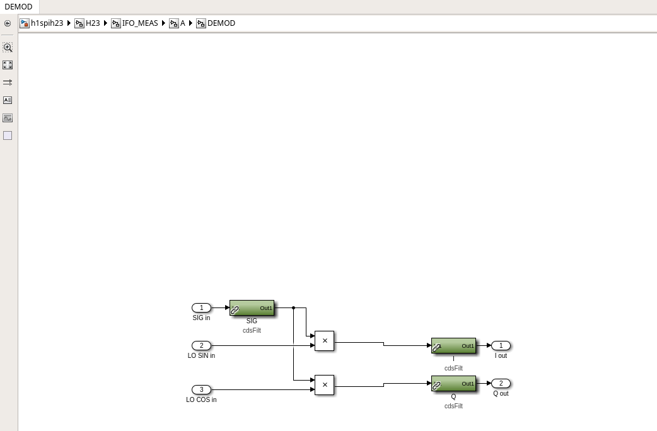This screenshot has width=657, height=431.
Task: Click the Image insert tool icon
Action: 8,118
